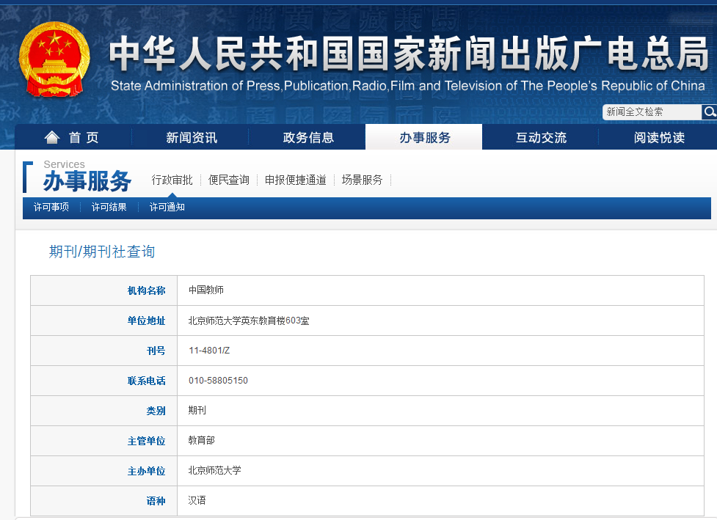Viewport: 717px width, 520px height.
Task: Select the 行政审批 sub-menu link
Action: pyautogui.click(x=172, y=180)
